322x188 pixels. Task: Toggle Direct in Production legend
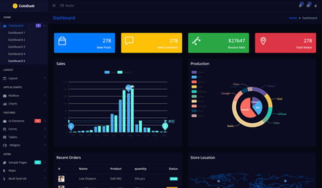(198, 72)
